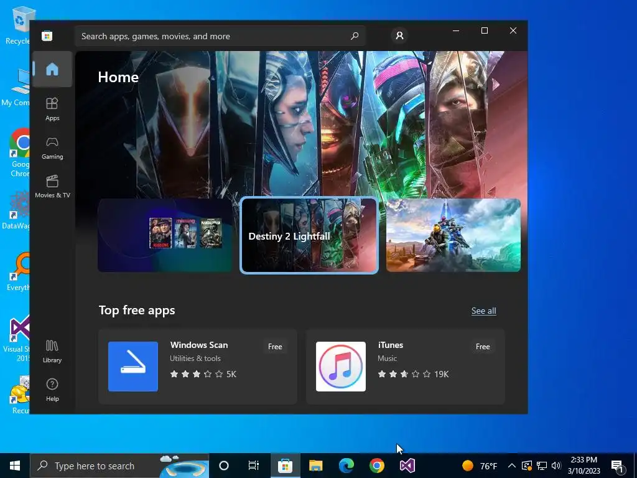Open Visual Studio from taskbar
Viewport: 637px width, 478px height.
[x=407, y=466]
